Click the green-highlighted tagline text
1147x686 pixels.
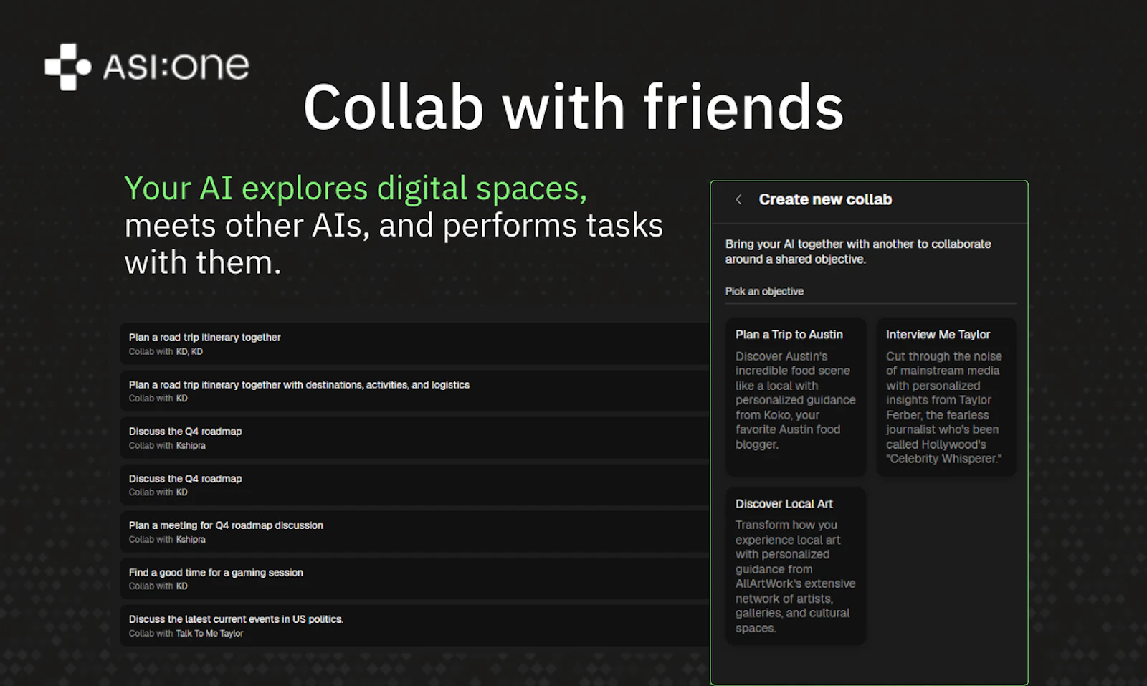[x=356, y=188]
